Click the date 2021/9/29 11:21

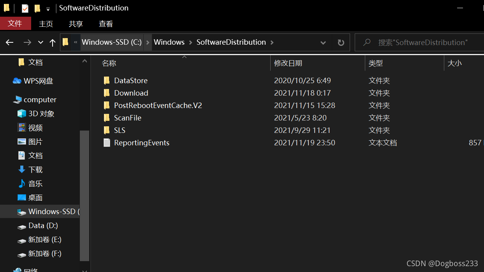coord(303,130)
